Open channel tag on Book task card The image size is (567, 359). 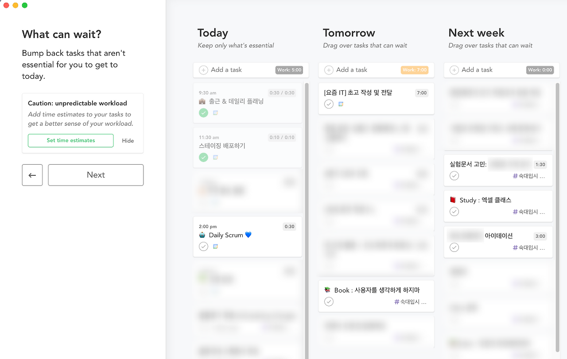coord(411,302)
